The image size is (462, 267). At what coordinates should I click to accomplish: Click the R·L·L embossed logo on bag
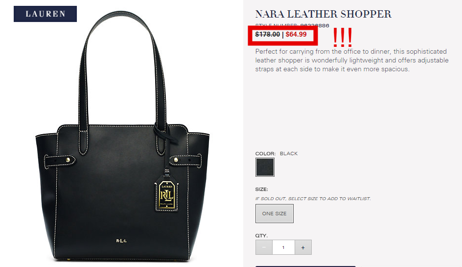click(x=121, y=241)
